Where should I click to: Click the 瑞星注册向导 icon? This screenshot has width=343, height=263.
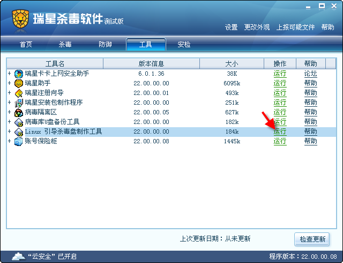(19, 93)
